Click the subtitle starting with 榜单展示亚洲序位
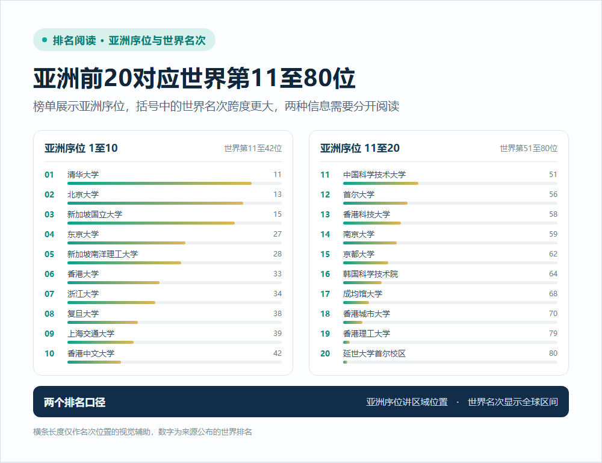Screen dimensions: 602x463 [x=216, y=106]
